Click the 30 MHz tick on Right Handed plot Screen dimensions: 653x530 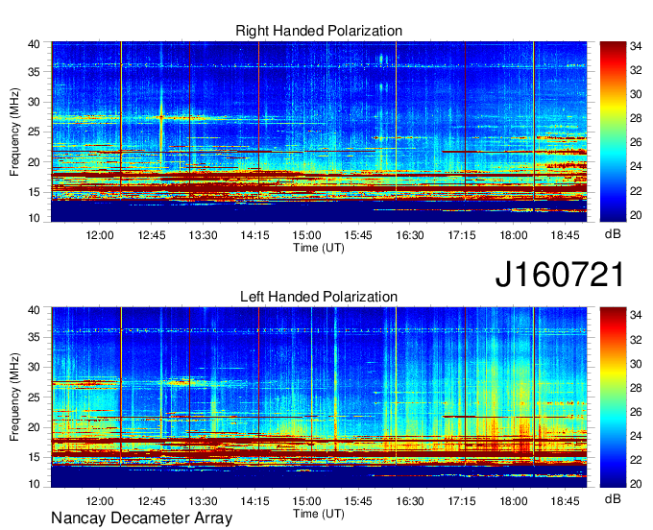[34, 102]
